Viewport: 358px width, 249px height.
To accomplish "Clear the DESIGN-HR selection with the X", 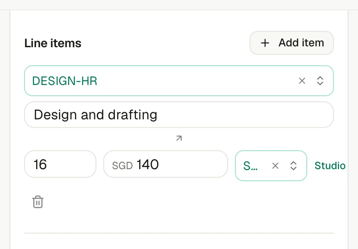I will 302,81.
